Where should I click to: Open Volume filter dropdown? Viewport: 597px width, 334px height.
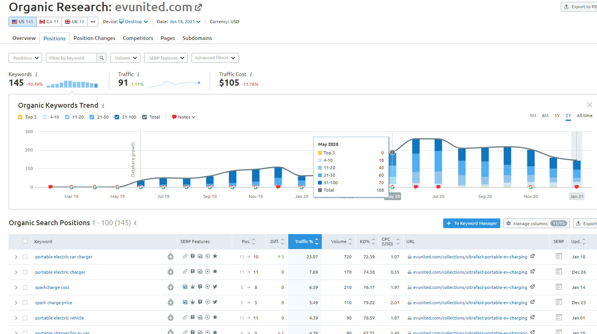coord(125,58)
